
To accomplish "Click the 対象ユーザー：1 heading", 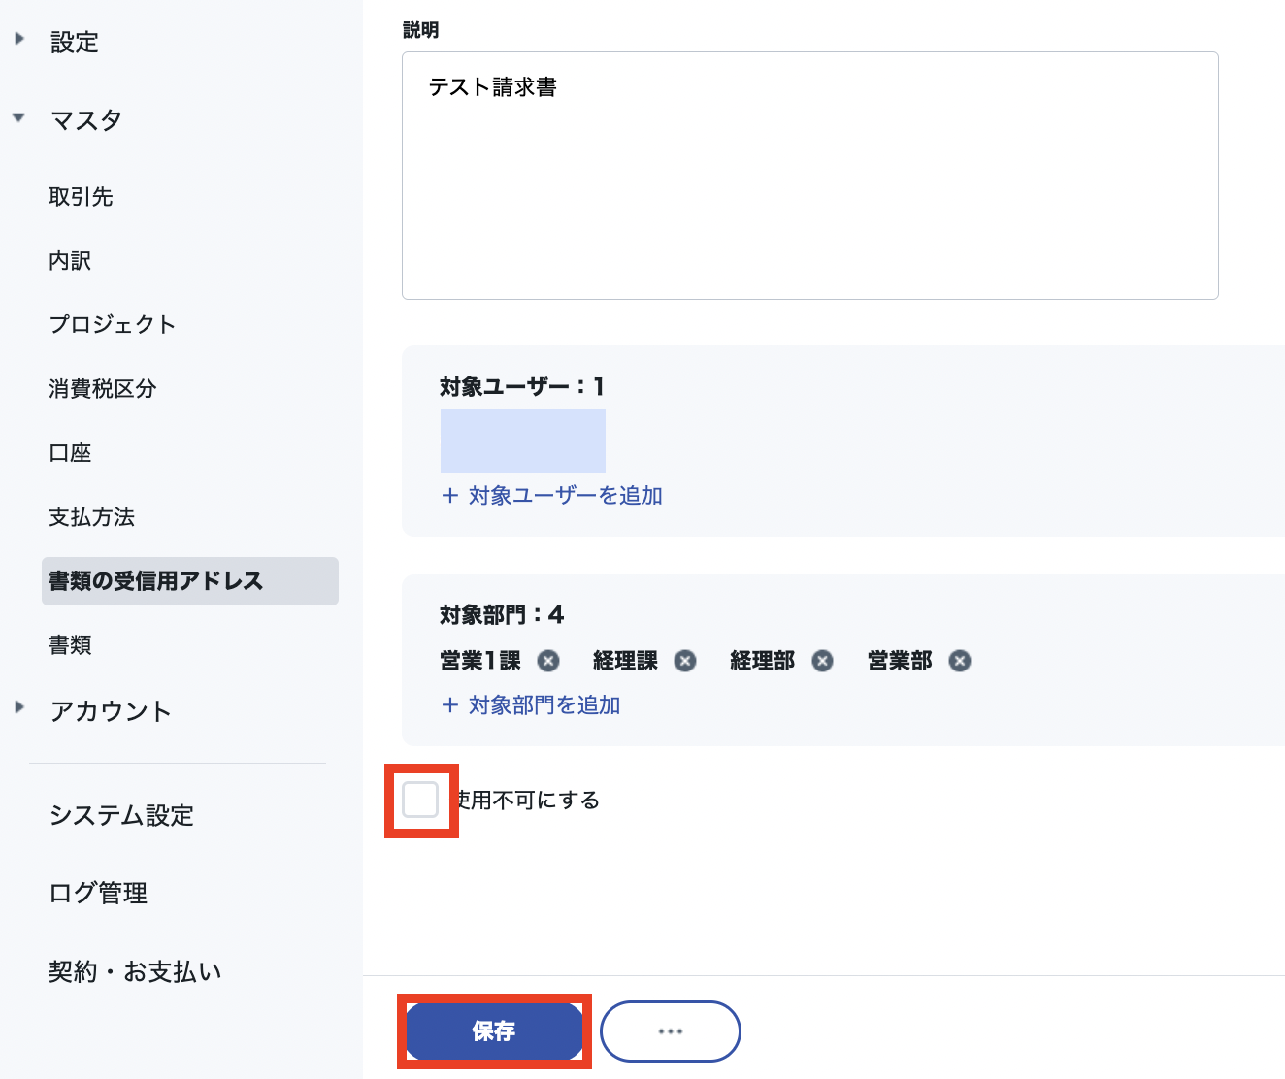I will 522,387.
